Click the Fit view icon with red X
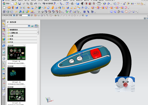This screenshot has width=148, height=105. [x=67, y=4]
